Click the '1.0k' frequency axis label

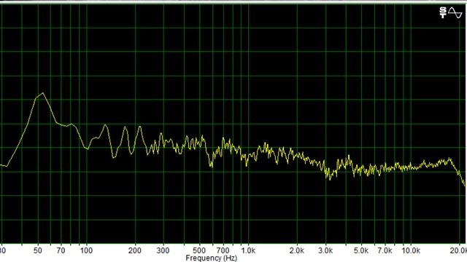[x=248, y=250]
